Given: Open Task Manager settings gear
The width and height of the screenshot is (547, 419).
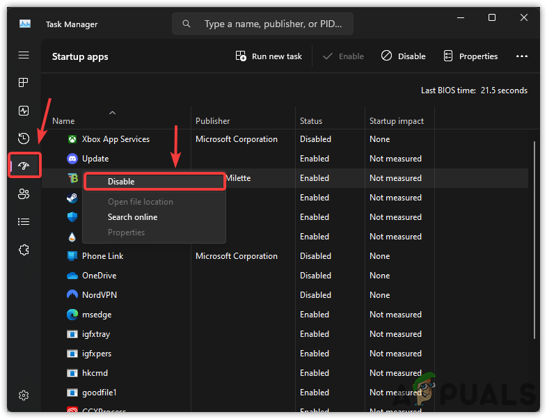Looking at the screenshot, I should (x=24, y=395).
